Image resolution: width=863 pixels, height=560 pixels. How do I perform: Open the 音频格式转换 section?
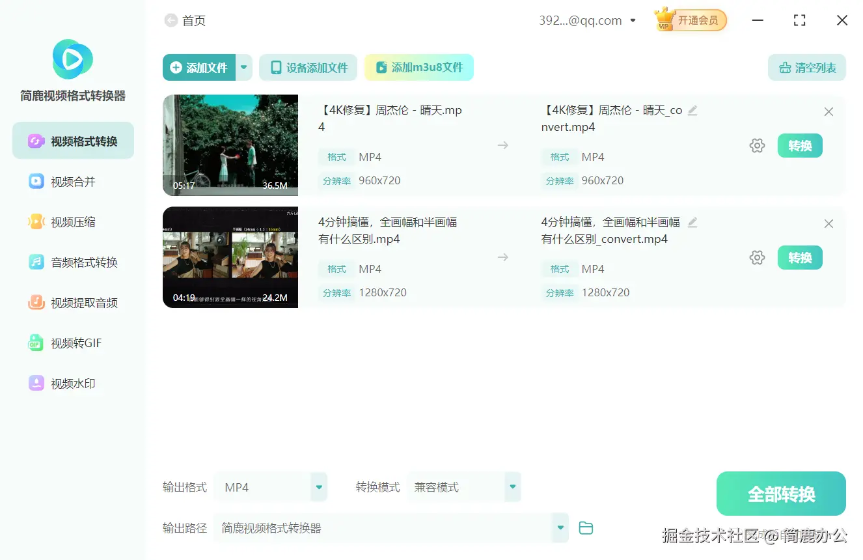[73, 262]
